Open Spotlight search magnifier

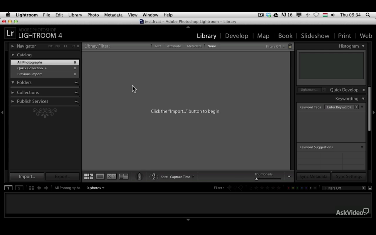pos(368,15)
